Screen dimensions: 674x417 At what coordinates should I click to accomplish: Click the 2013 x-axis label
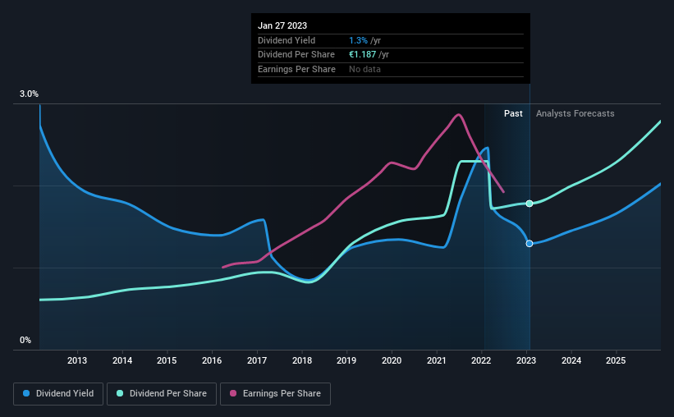77,360
